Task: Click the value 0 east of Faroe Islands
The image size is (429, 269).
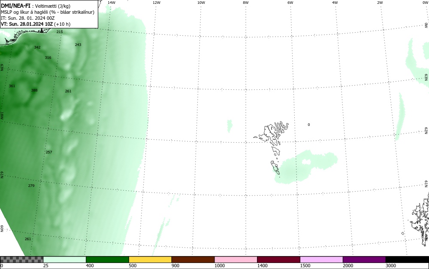Action: click(309, 125)
